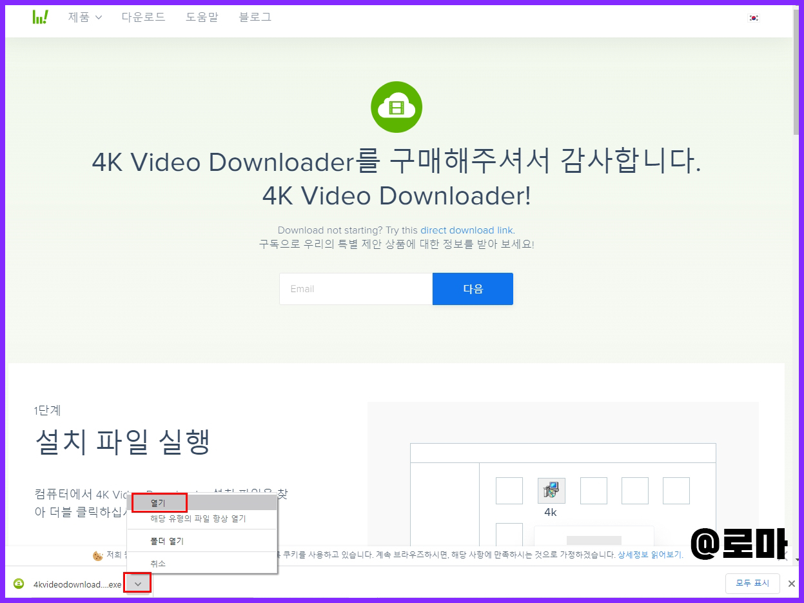Image resolution: width=804 pixels, height=603 pixels.
Task: Open the 4kvideodownload....exe download item
Action: pos(77,584)
